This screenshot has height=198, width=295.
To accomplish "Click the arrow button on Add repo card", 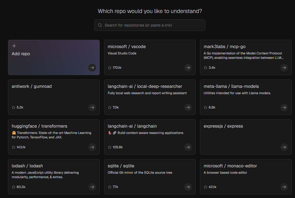I will point(92,68).
